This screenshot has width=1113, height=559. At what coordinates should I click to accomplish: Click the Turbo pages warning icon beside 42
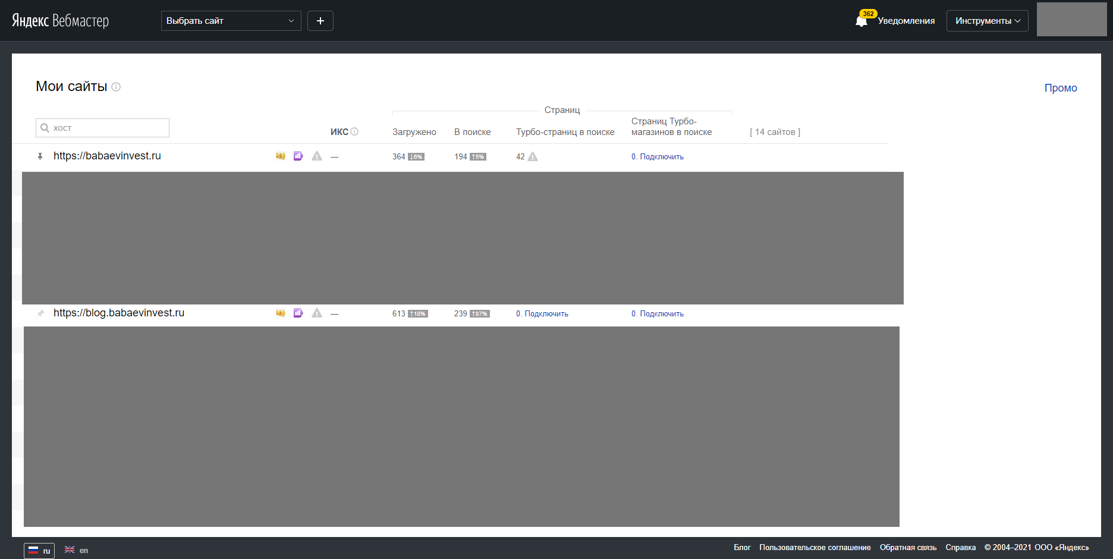(x=533, y=156)
